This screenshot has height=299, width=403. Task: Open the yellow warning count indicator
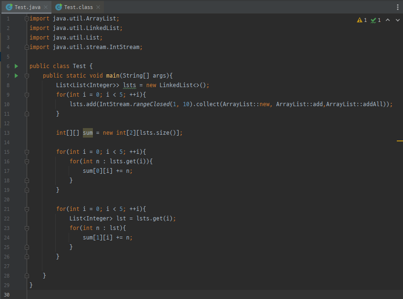(x=362, y=20)
